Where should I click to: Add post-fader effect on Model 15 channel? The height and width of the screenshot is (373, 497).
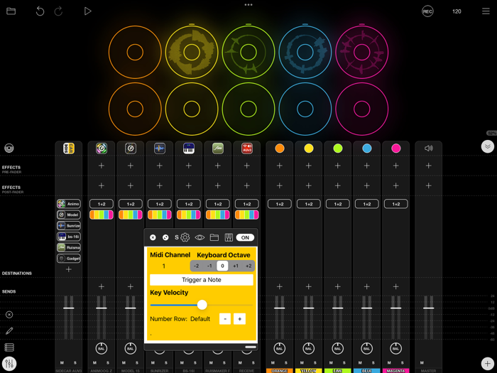tap(131, 185)
